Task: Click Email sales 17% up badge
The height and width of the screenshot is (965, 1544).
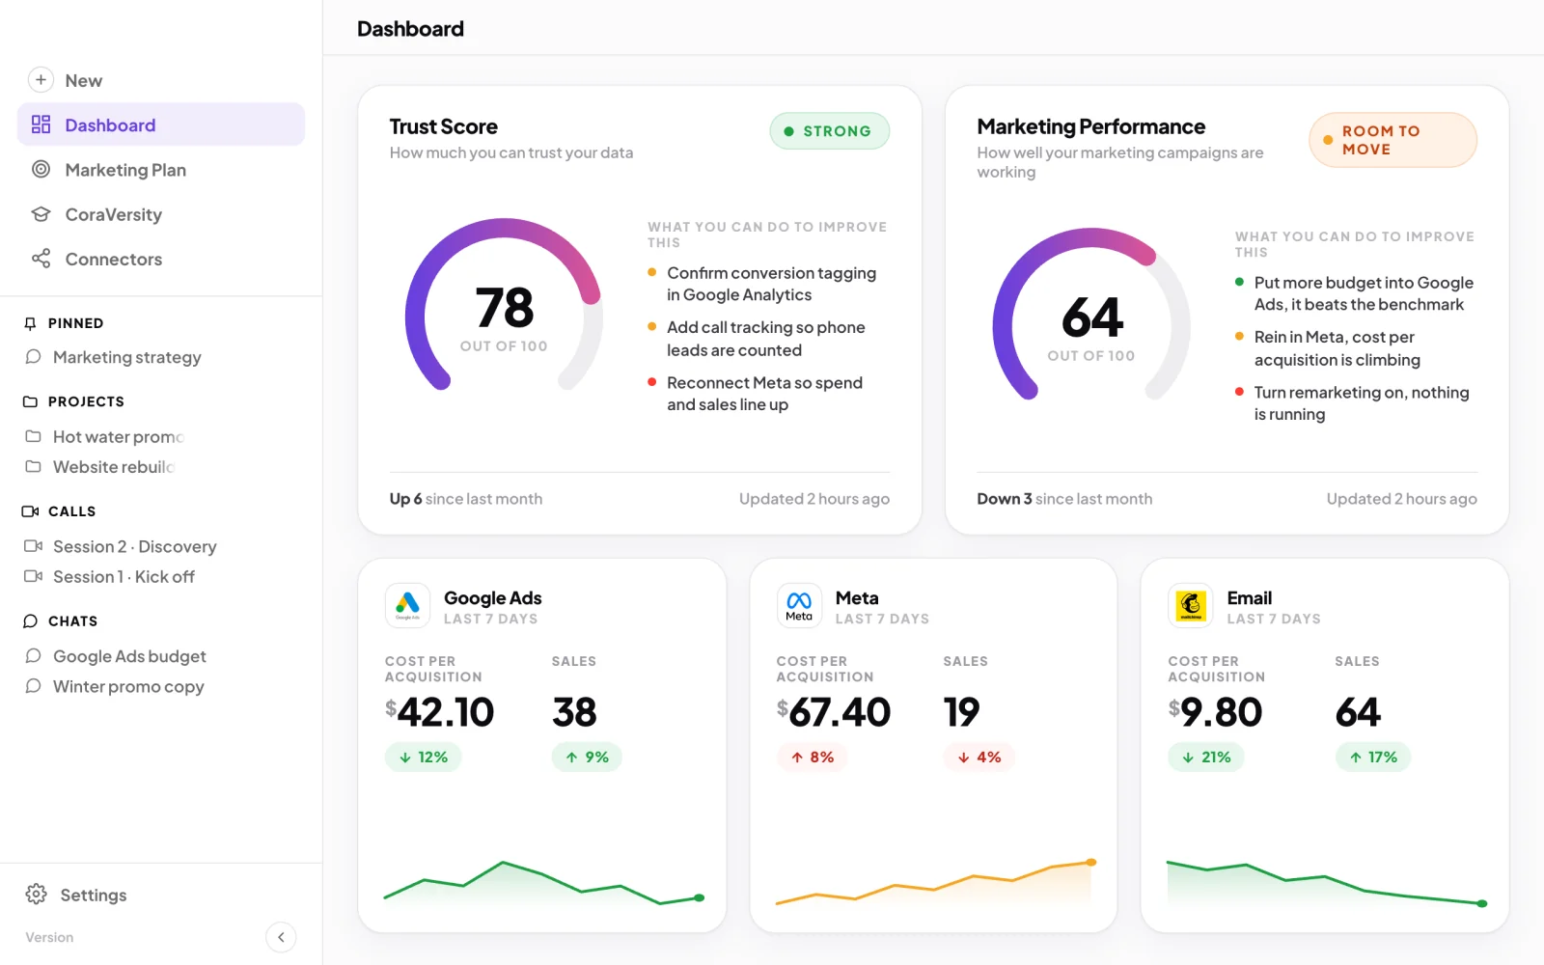Action: 1373,758
